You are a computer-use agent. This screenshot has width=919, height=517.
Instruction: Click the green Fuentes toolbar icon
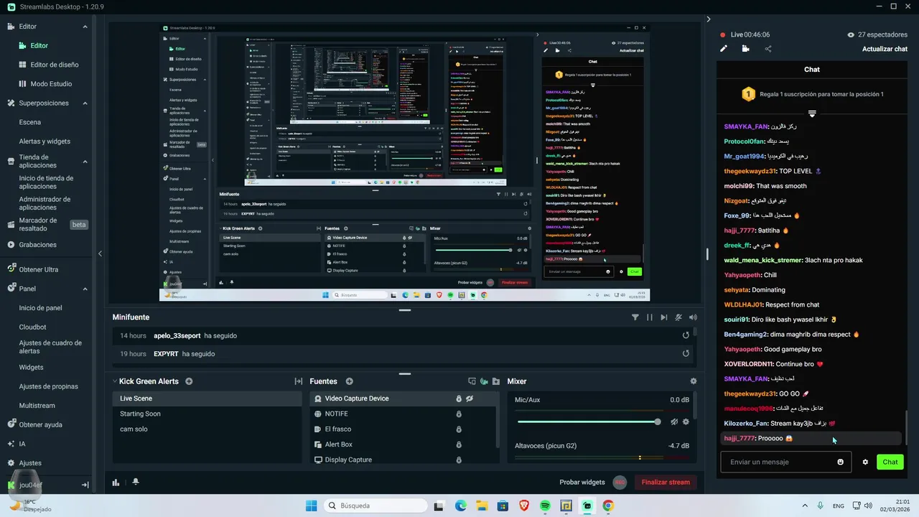[484, 381]
